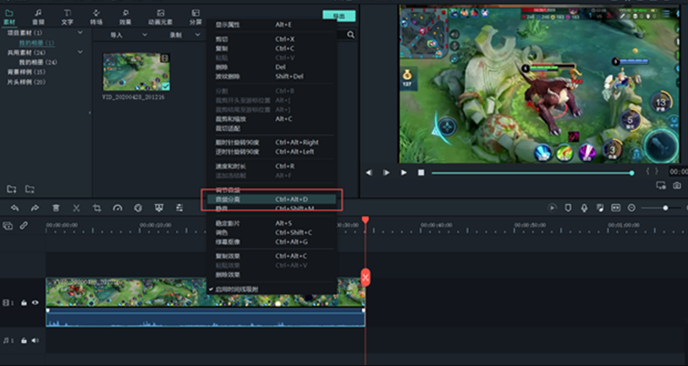This screenshot has width=688, height=366.
Task: Lock audio track 1 with its padlock
Action: point(24,341)
